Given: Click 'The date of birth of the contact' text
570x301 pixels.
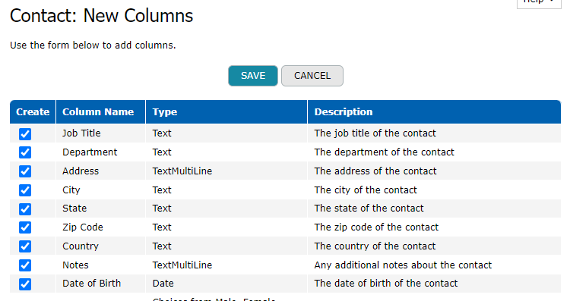Looking at the screenshot, I should pyautogui.click(x=386, y=284).
